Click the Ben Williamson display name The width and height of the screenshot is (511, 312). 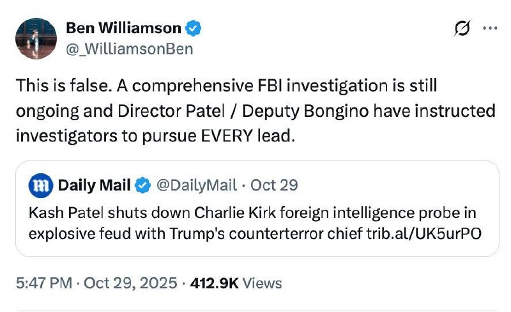(x=123, y=28)
